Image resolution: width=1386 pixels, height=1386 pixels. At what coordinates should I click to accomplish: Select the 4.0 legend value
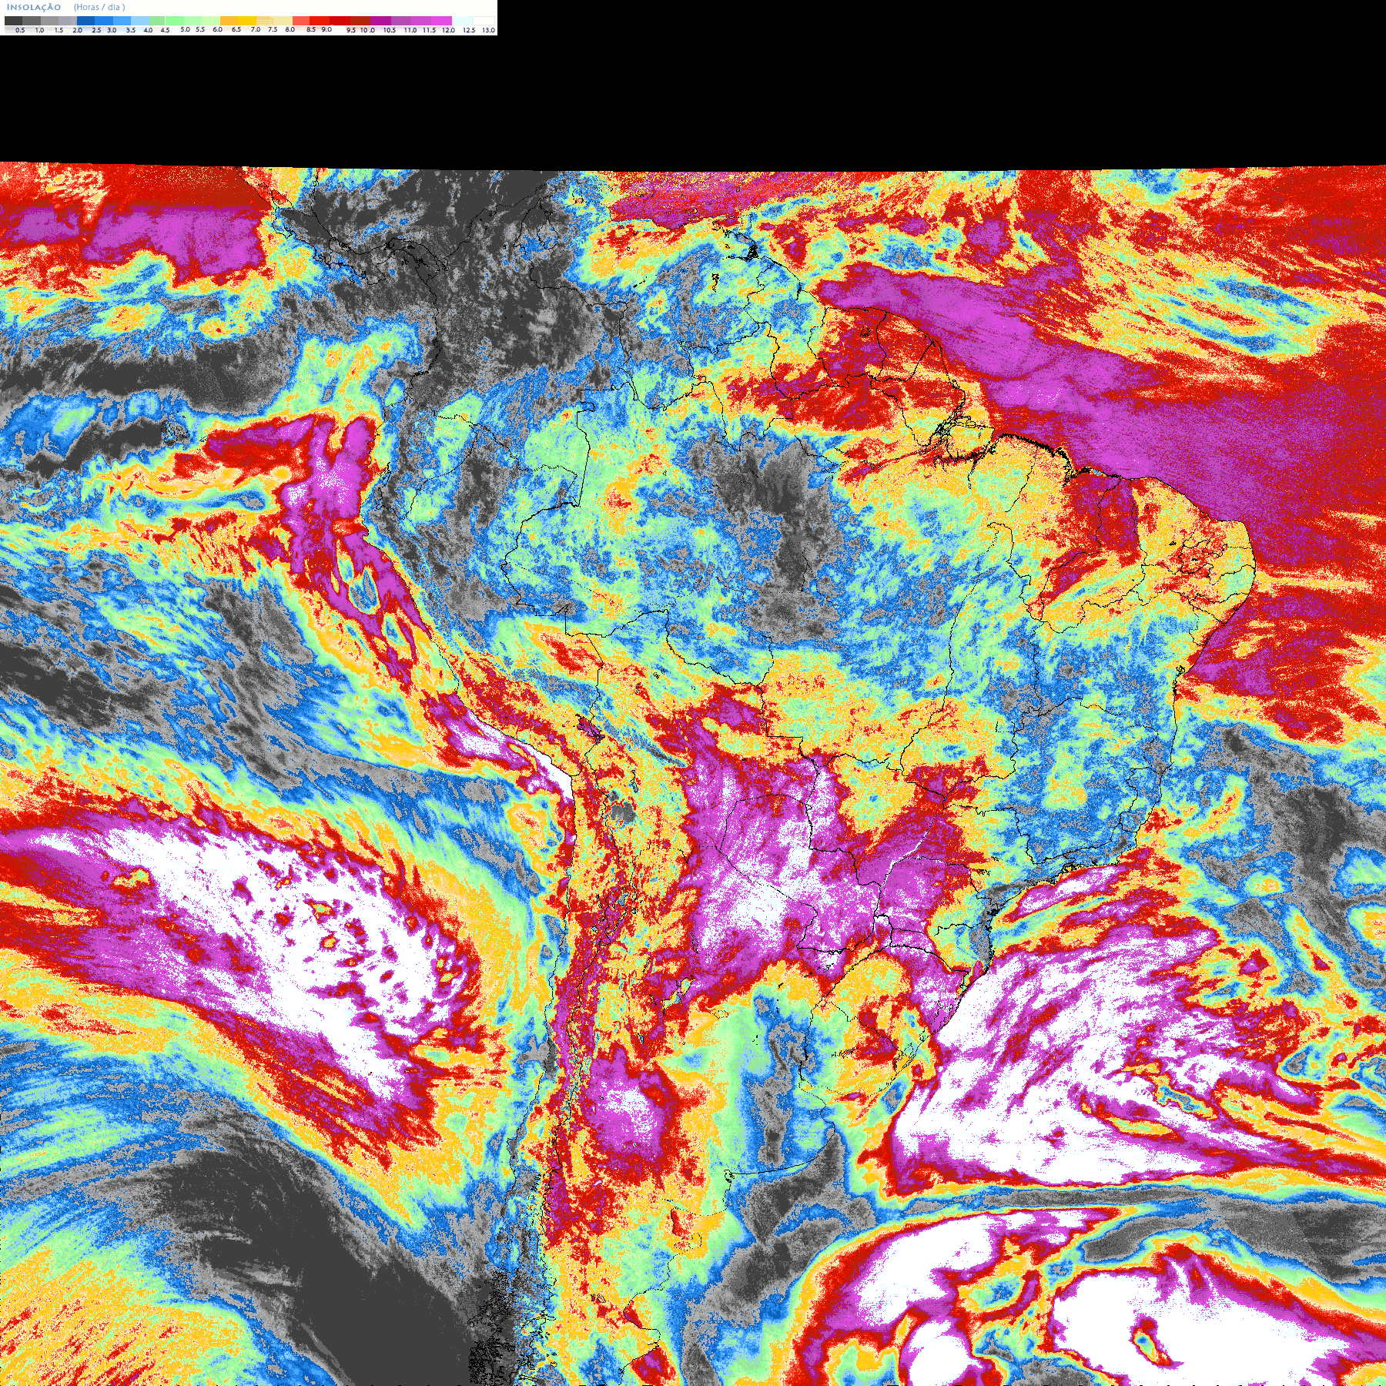coord(148,30)
